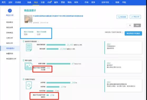This screenshot has width=147, height=100.
Task: Go to 异常商品 in the sidebar
Action: [x=10, y=33]
